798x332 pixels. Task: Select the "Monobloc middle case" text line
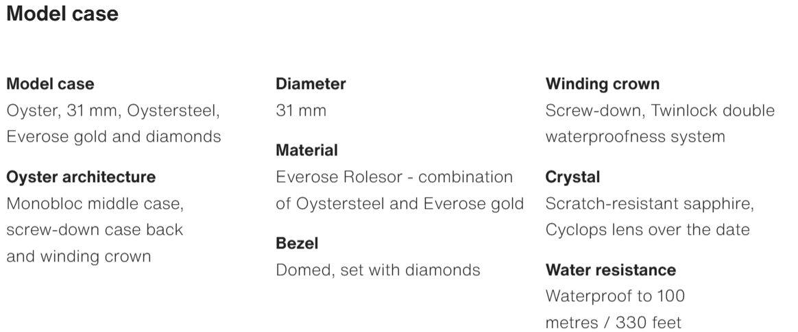tap(95, 203)
